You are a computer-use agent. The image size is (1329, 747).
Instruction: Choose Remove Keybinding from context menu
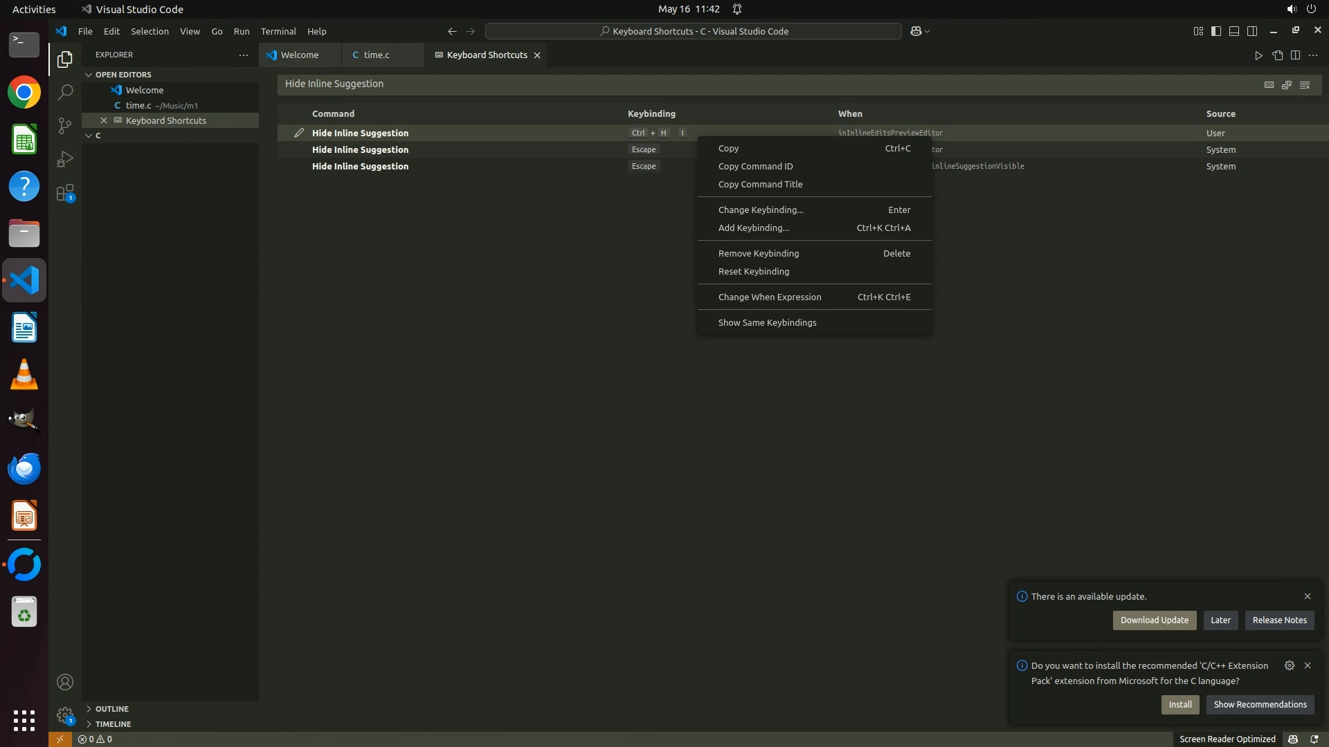[x=759, y=253]
